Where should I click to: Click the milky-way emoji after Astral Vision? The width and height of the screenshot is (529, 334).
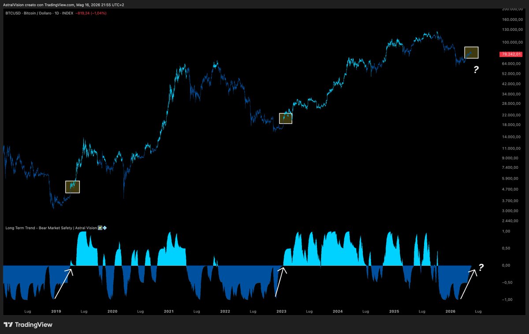[x=100, y=228]
